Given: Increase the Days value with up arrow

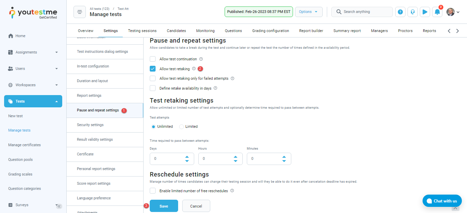Looking at the screenshot, I should point(187,157).
